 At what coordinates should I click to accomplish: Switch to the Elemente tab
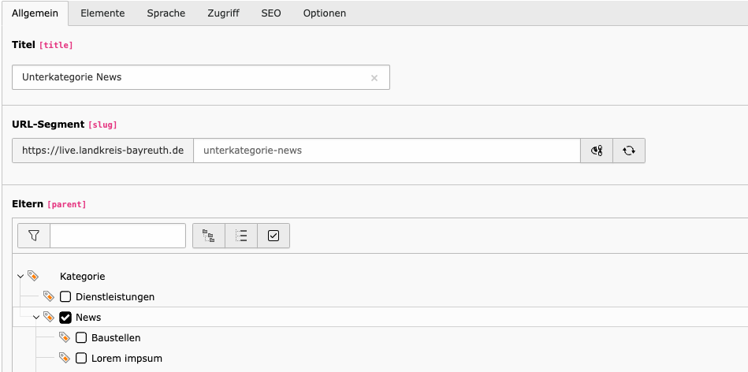[102, 13]
